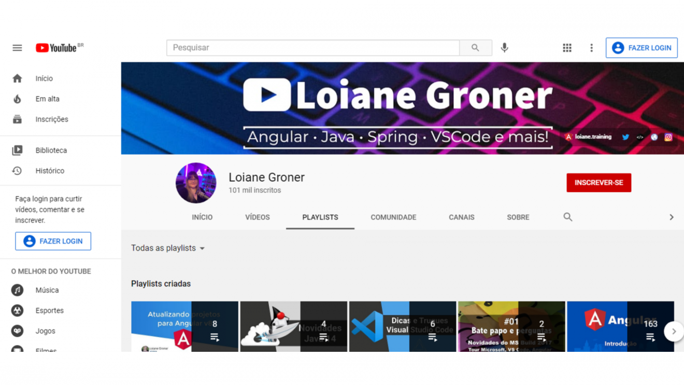Open the Angular Introdução playlist thumbnail
The width and height of the screenshot is (684, 385).
(x=620, y=326)
